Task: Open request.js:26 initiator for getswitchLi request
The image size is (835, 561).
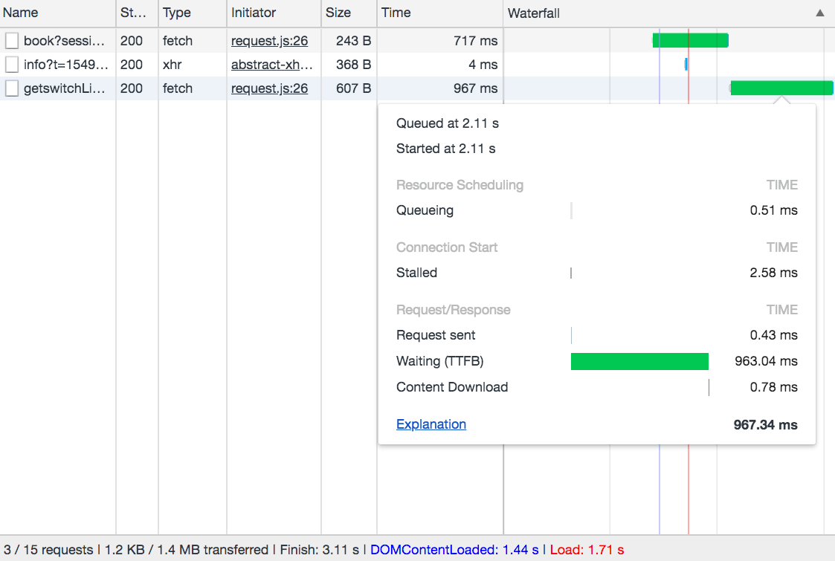Action: [269, 88]
